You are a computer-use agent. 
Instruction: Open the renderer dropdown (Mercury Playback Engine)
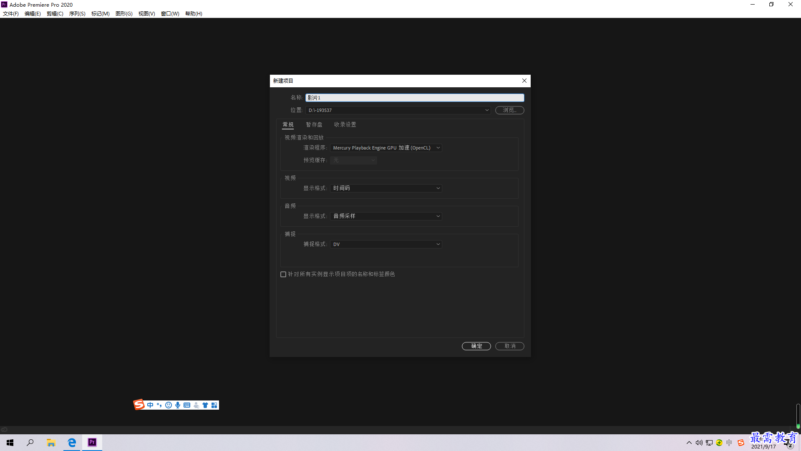coord(386,148)
